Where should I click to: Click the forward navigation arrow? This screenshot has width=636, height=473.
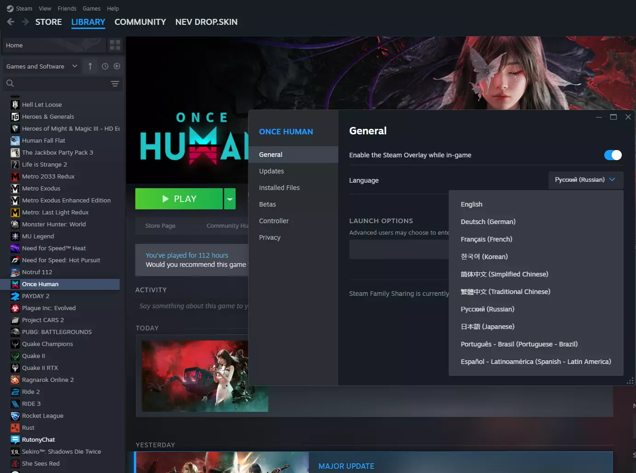25,22
